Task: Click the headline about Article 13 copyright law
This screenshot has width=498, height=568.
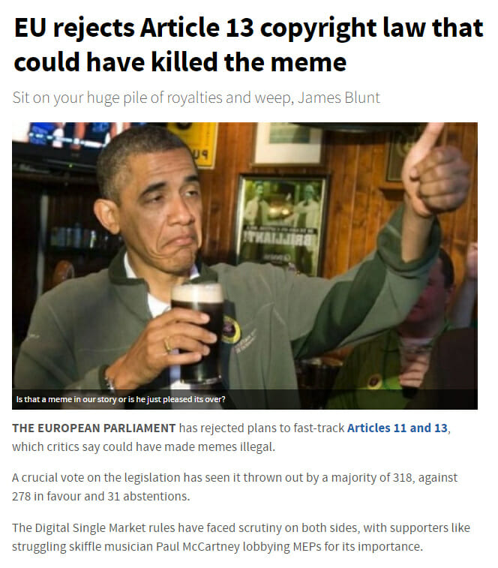Action: pyautogui.click(x=248, y=44)
